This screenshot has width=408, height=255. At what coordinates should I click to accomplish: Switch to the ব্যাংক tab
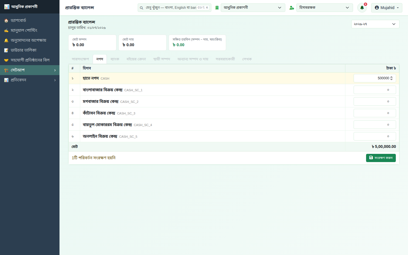[115, 59]
